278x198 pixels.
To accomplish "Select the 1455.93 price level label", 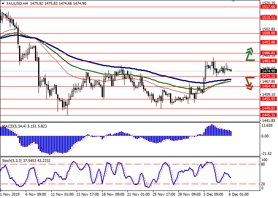I will point(269,99).
